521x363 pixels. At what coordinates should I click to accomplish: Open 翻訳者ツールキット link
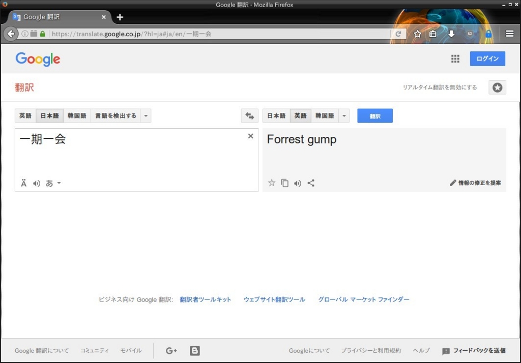pyautogui.click(x=206, y=299)
